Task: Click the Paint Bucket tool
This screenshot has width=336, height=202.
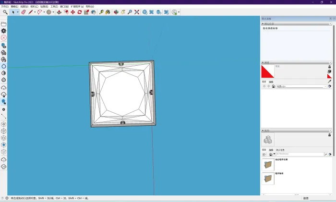Action: [108, 12]
